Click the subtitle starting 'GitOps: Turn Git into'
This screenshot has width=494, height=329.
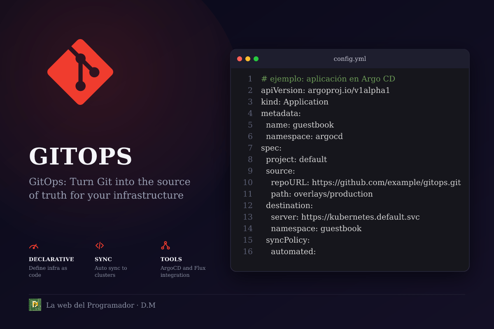[x=110, y=188]
